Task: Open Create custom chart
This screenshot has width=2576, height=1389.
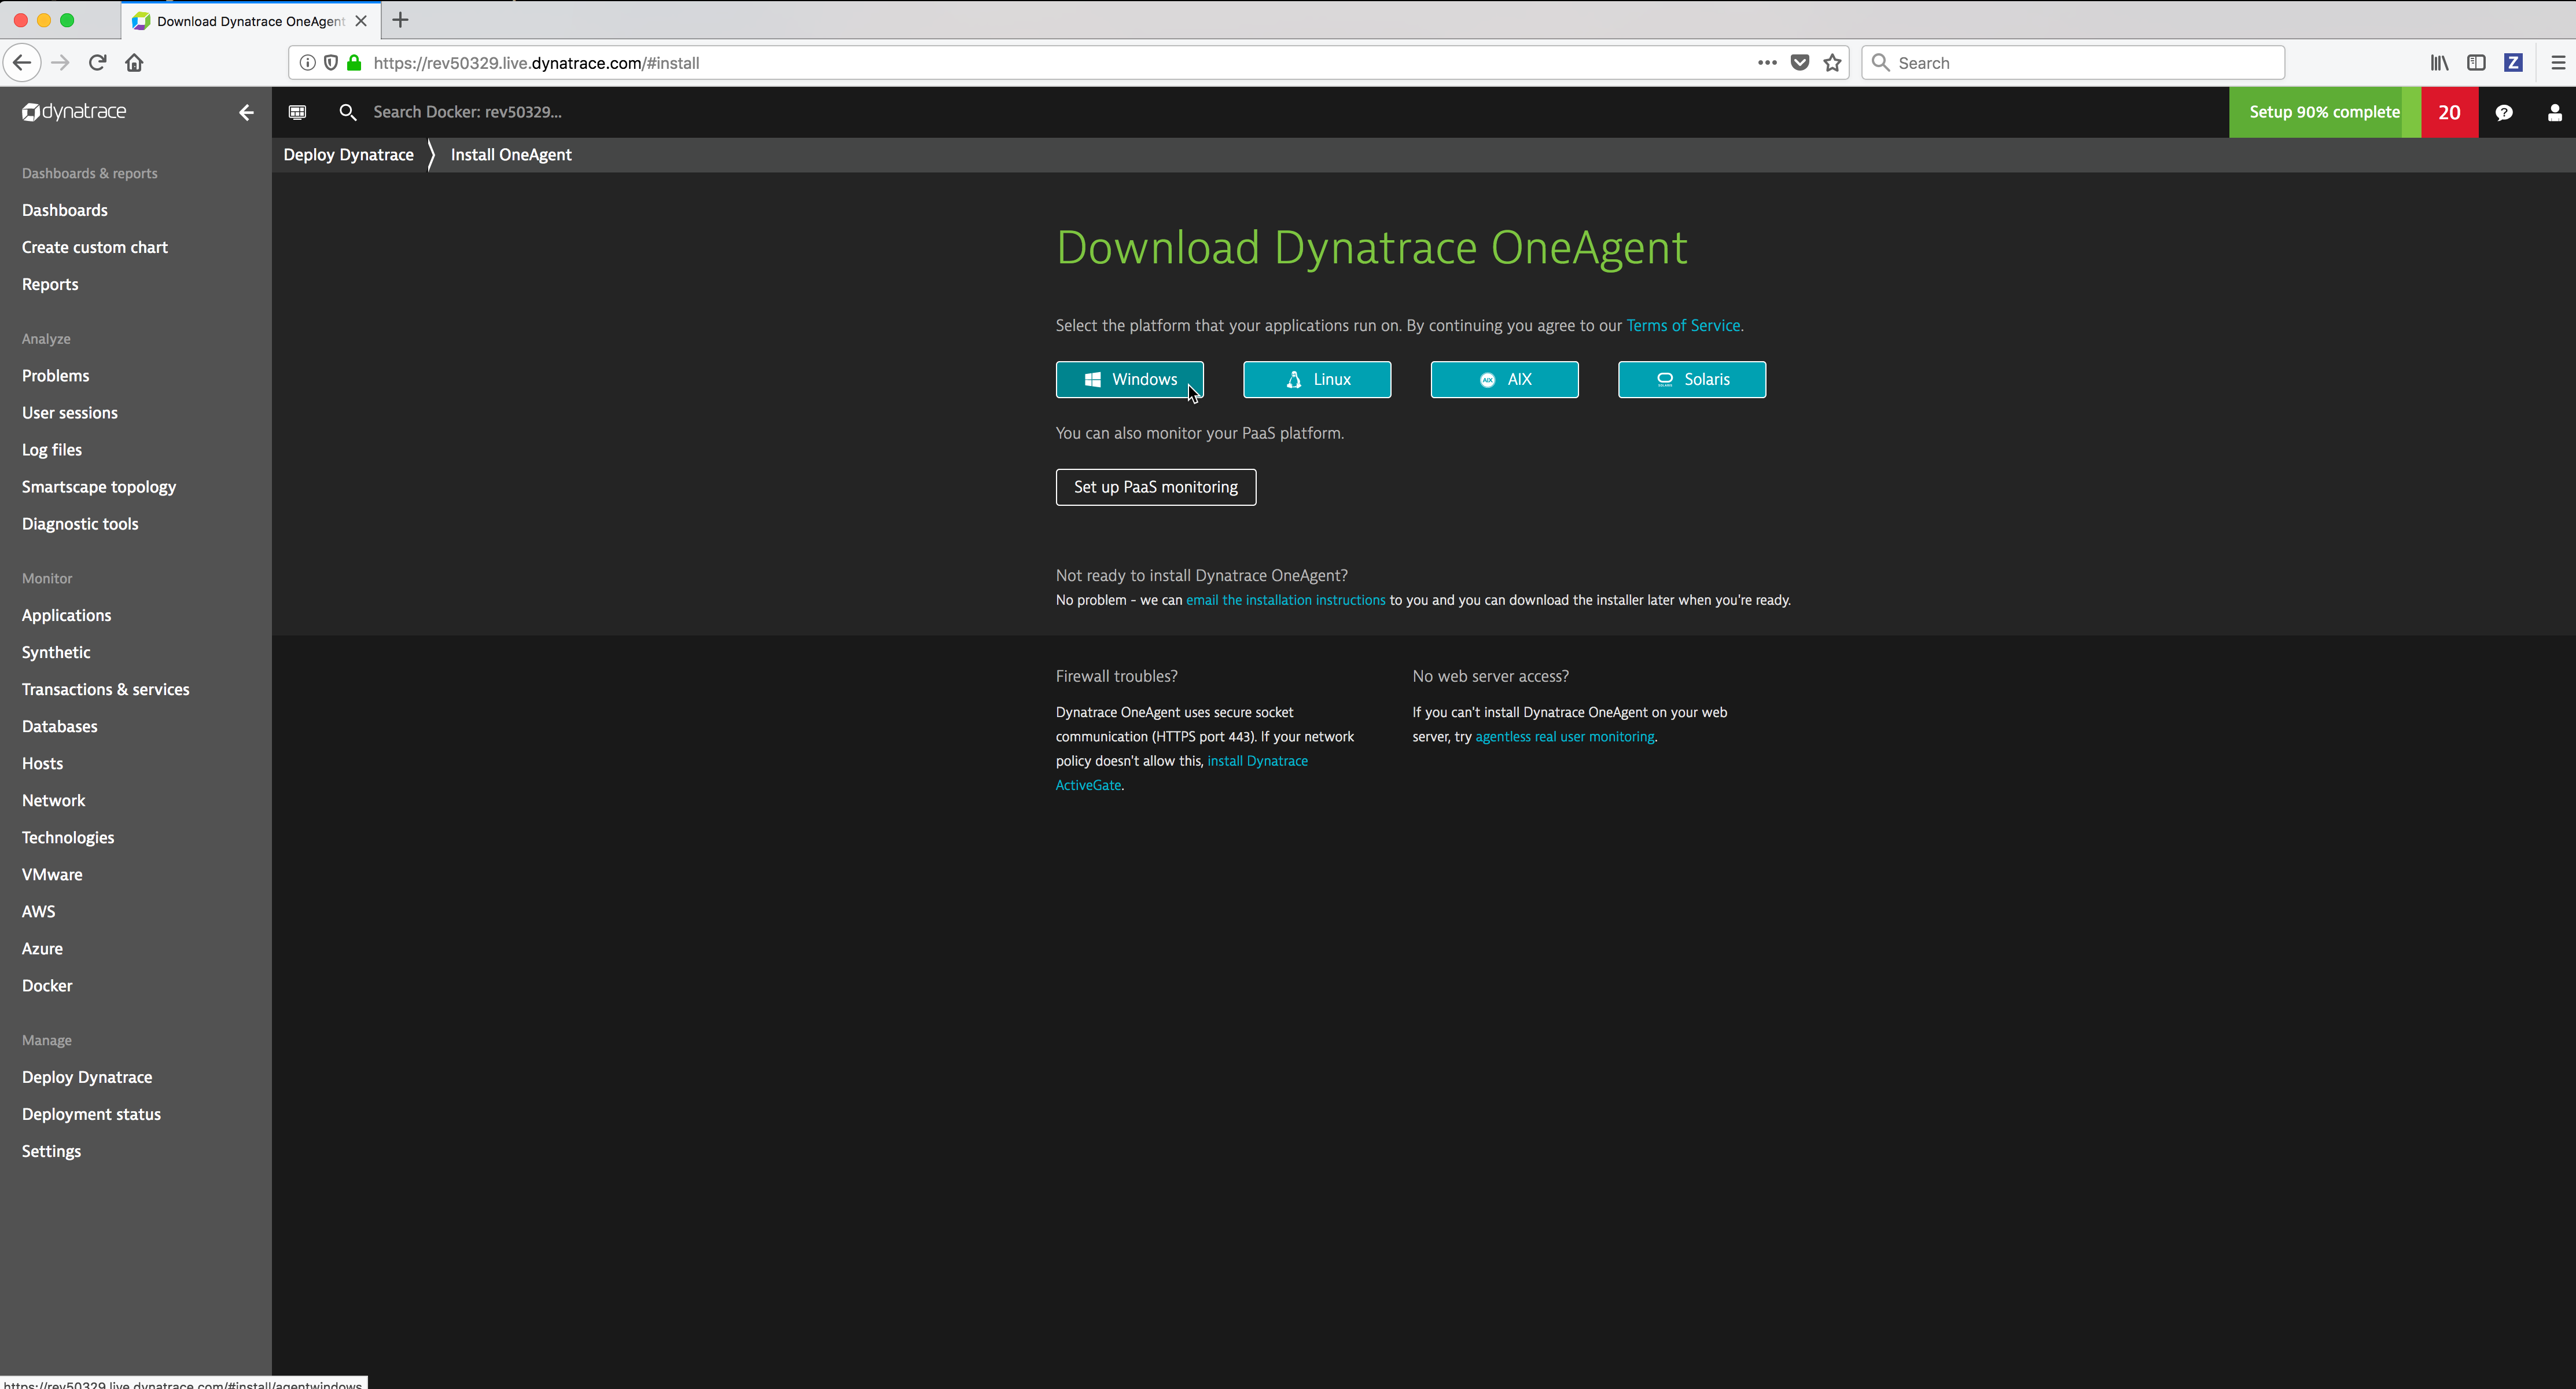Action: click(x=95, y=247)
